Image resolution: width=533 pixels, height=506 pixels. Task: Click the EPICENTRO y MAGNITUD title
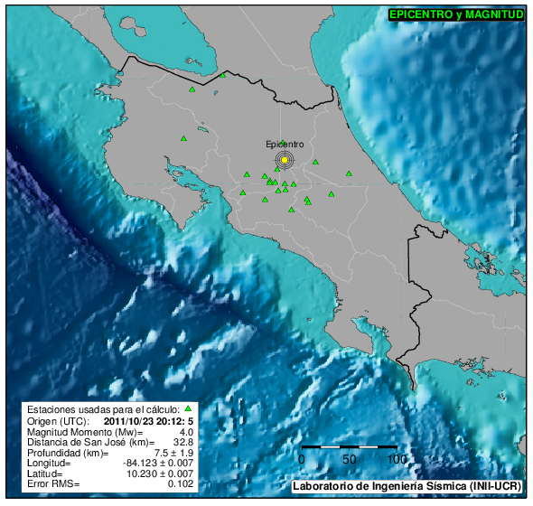click(x=456, y=14)
